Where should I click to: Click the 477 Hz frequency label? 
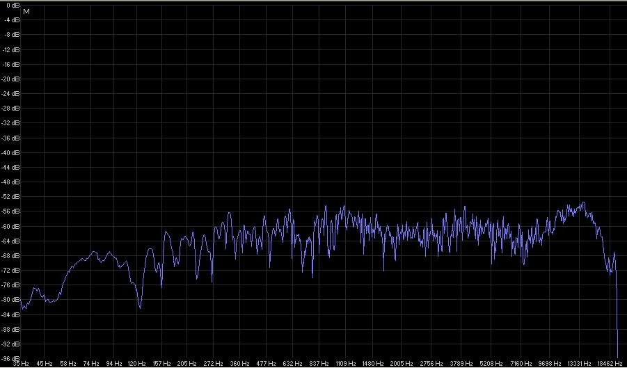(x=265, y=364)
